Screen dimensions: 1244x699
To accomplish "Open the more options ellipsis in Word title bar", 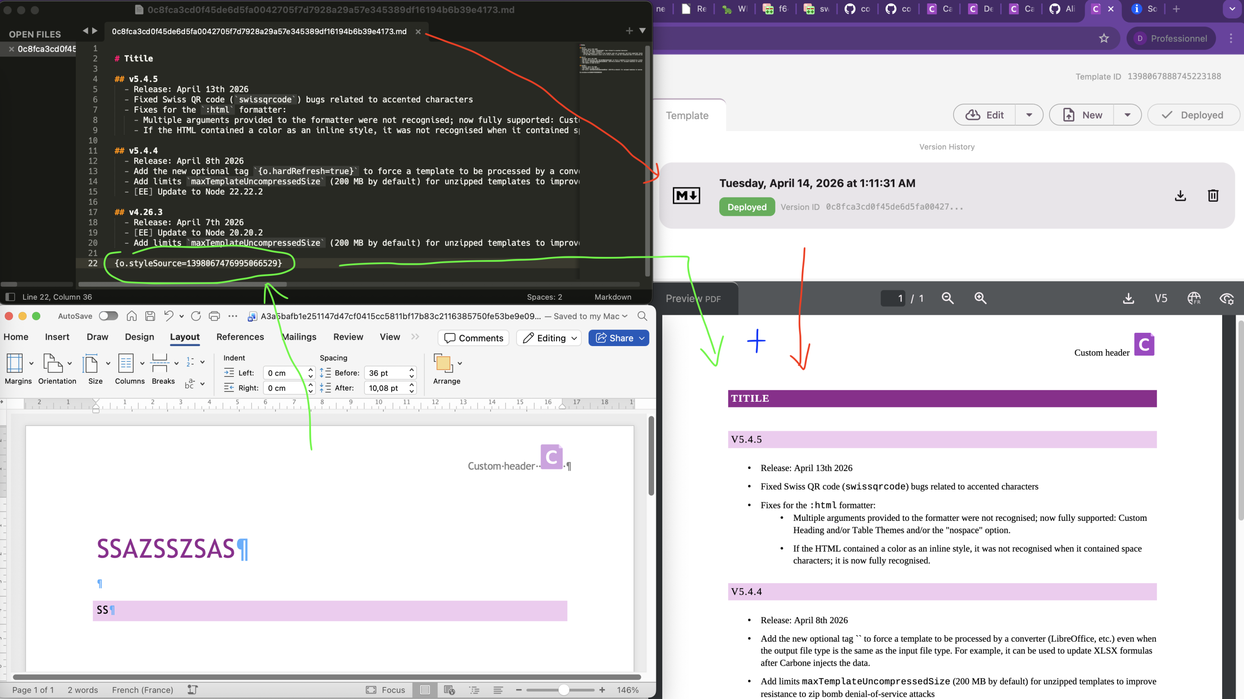I will click(x=233, y=316).
